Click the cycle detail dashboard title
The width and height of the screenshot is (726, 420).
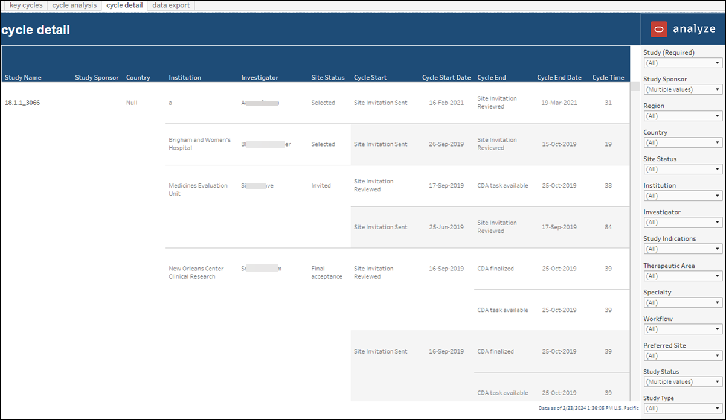pos(36,30)
